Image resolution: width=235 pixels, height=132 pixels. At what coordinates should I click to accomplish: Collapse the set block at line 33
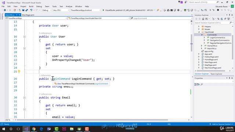click(25, 109)
